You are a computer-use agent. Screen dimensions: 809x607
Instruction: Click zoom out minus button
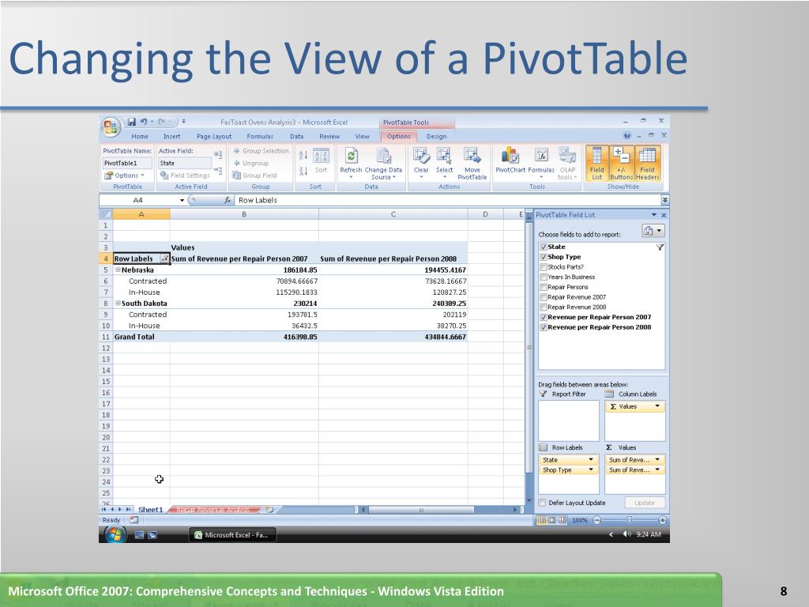coord(597,520)
